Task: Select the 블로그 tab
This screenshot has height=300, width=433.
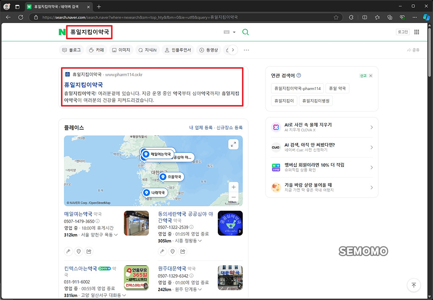Action: pyautogui.click(x=71, y=50)
